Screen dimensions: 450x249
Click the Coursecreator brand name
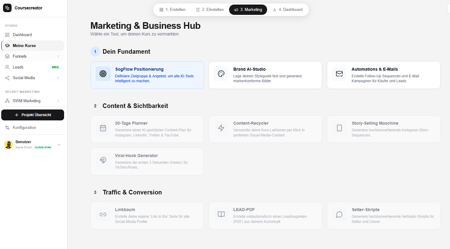tap(29, 8)
